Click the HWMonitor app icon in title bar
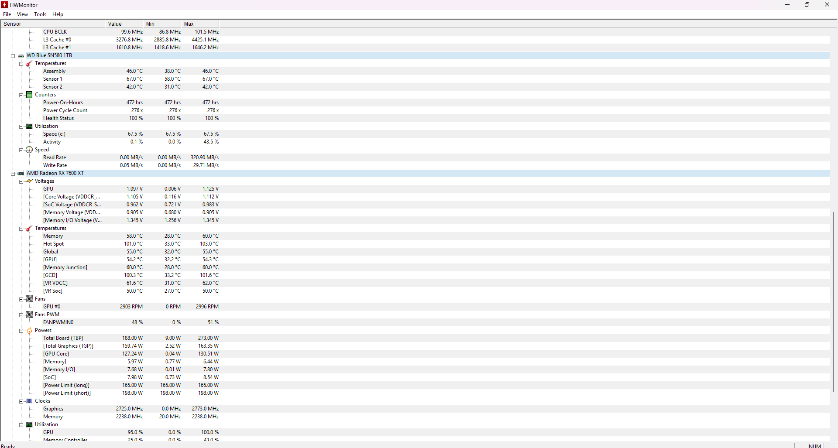Screen dimensions: 838x448 4,5
